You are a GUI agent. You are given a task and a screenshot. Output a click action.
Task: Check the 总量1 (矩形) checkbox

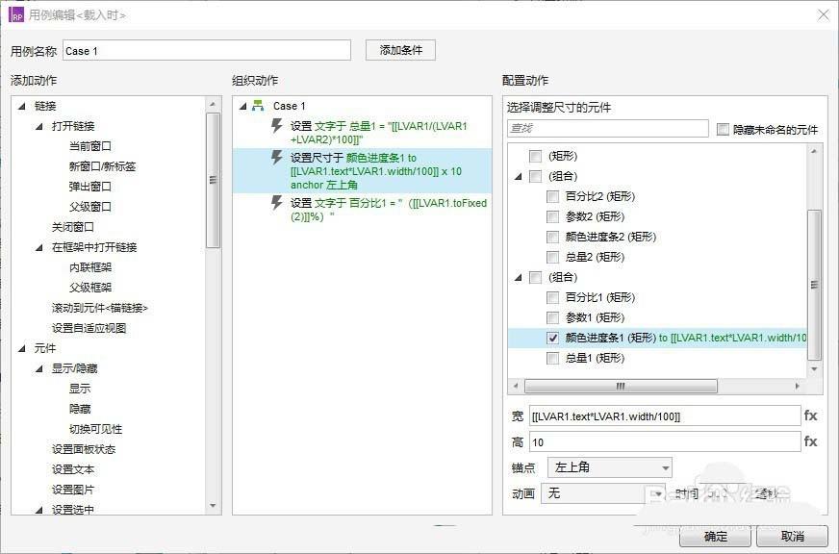553,358
